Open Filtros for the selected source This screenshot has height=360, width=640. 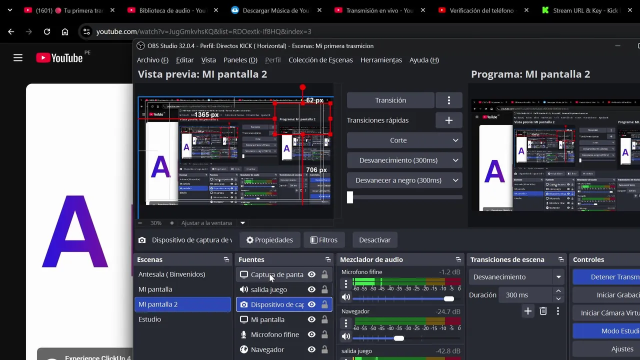[324, 240]
